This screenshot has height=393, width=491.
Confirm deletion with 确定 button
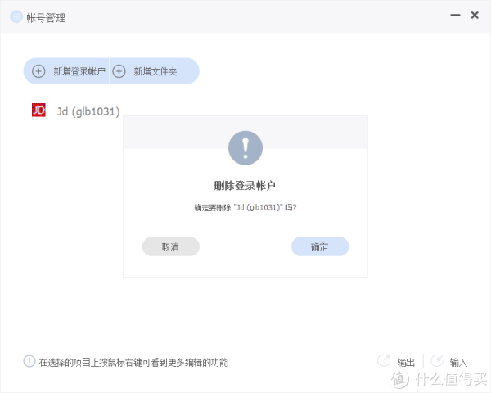[320, 246]
